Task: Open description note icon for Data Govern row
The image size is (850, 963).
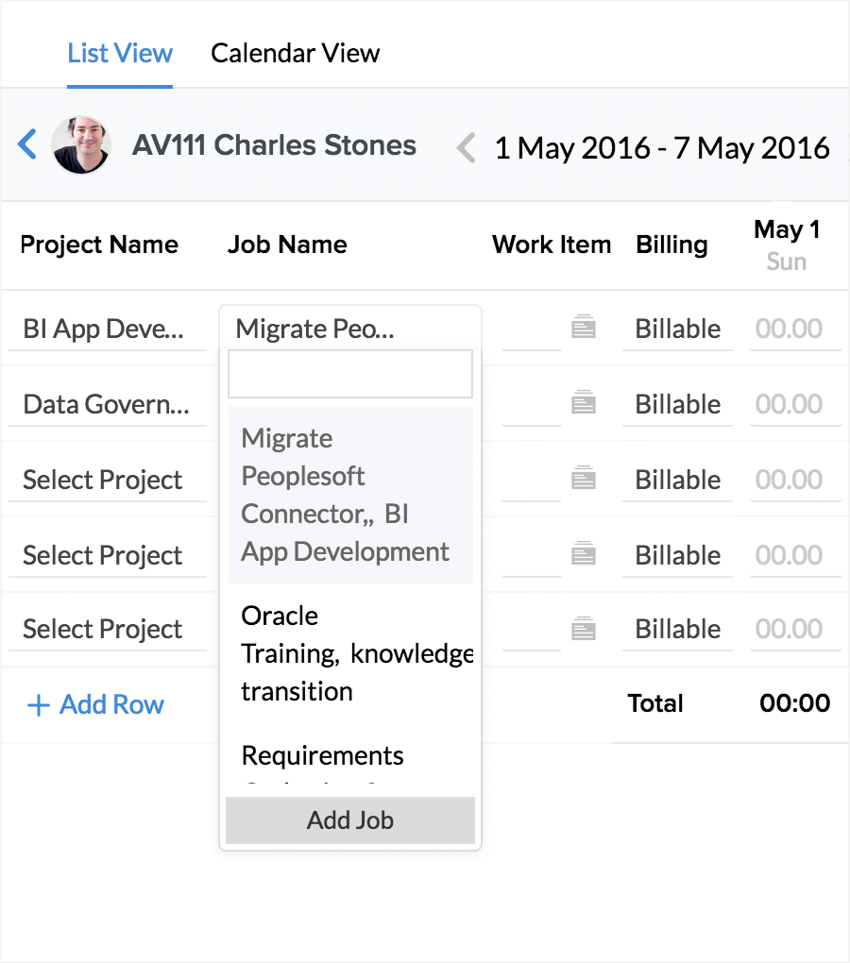Action: coord(584,402)
